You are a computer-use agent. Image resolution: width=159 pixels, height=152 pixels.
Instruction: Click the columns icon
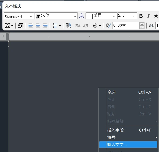point(68,26)
